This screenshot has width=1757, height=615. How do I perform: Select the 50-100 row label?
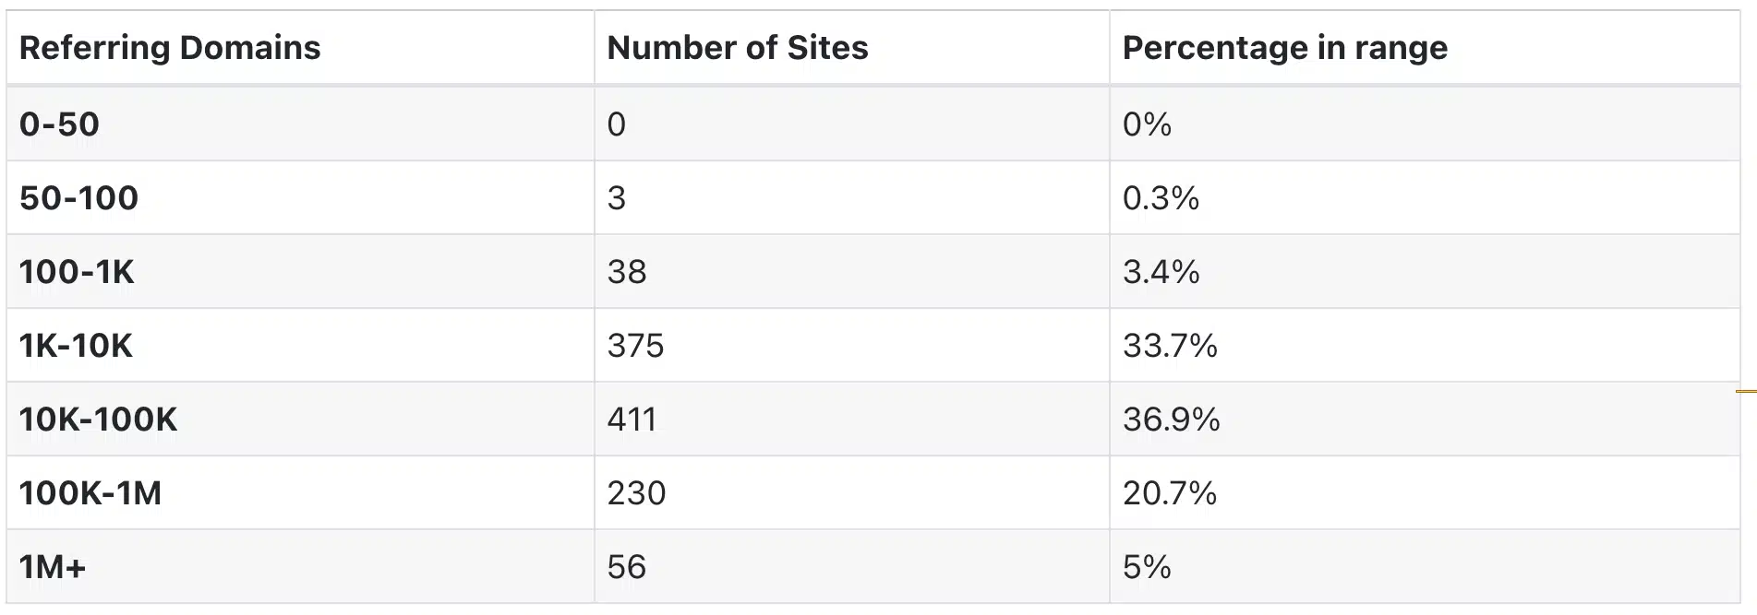(78, 198)
